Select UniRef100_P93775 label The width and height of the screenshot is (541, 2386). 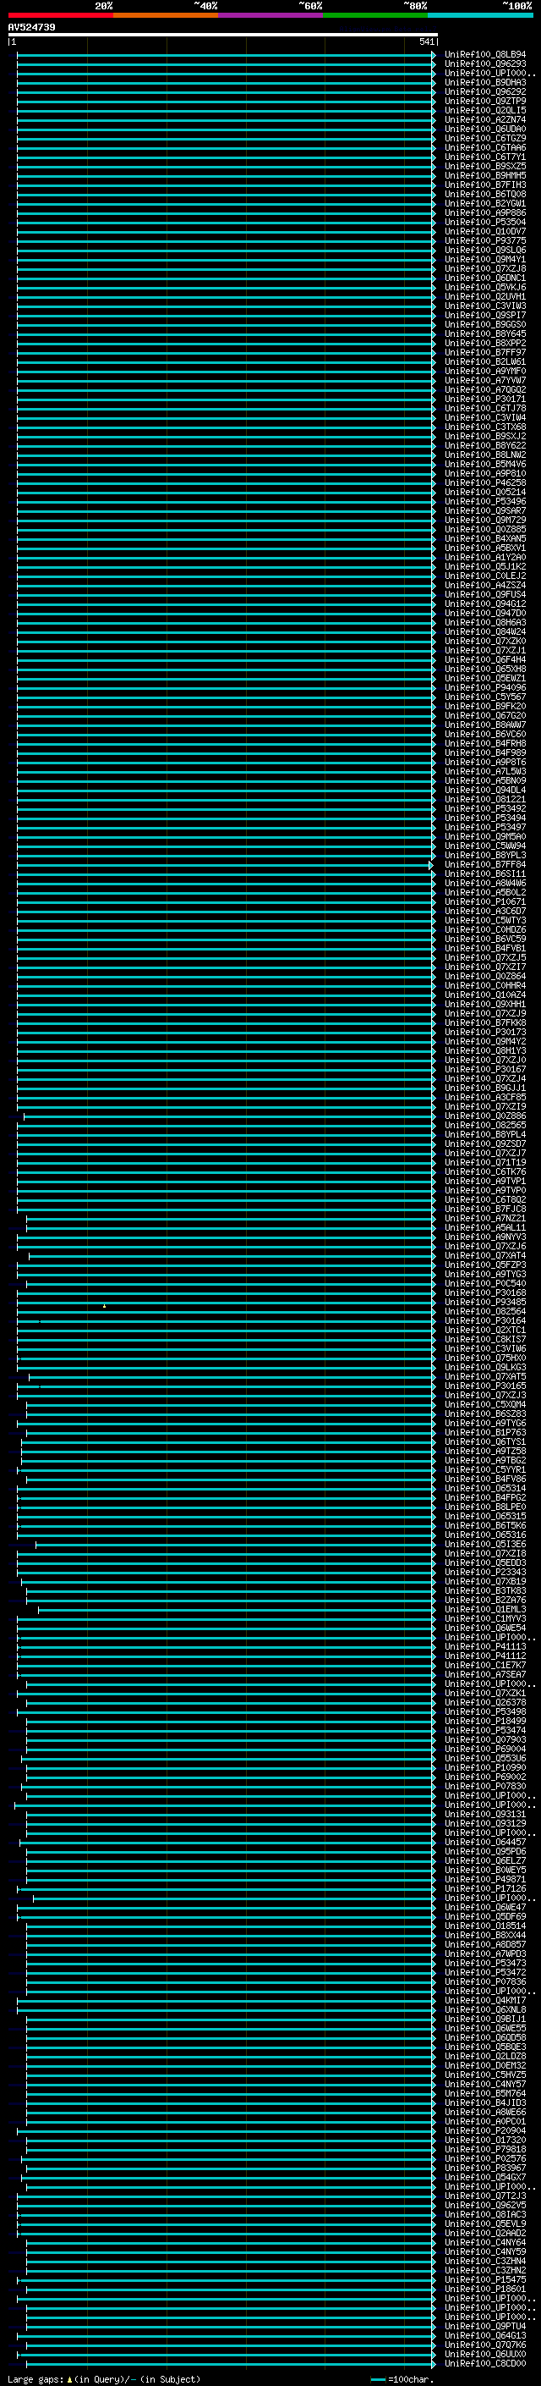pyautogui.click(x=485, y=241)
